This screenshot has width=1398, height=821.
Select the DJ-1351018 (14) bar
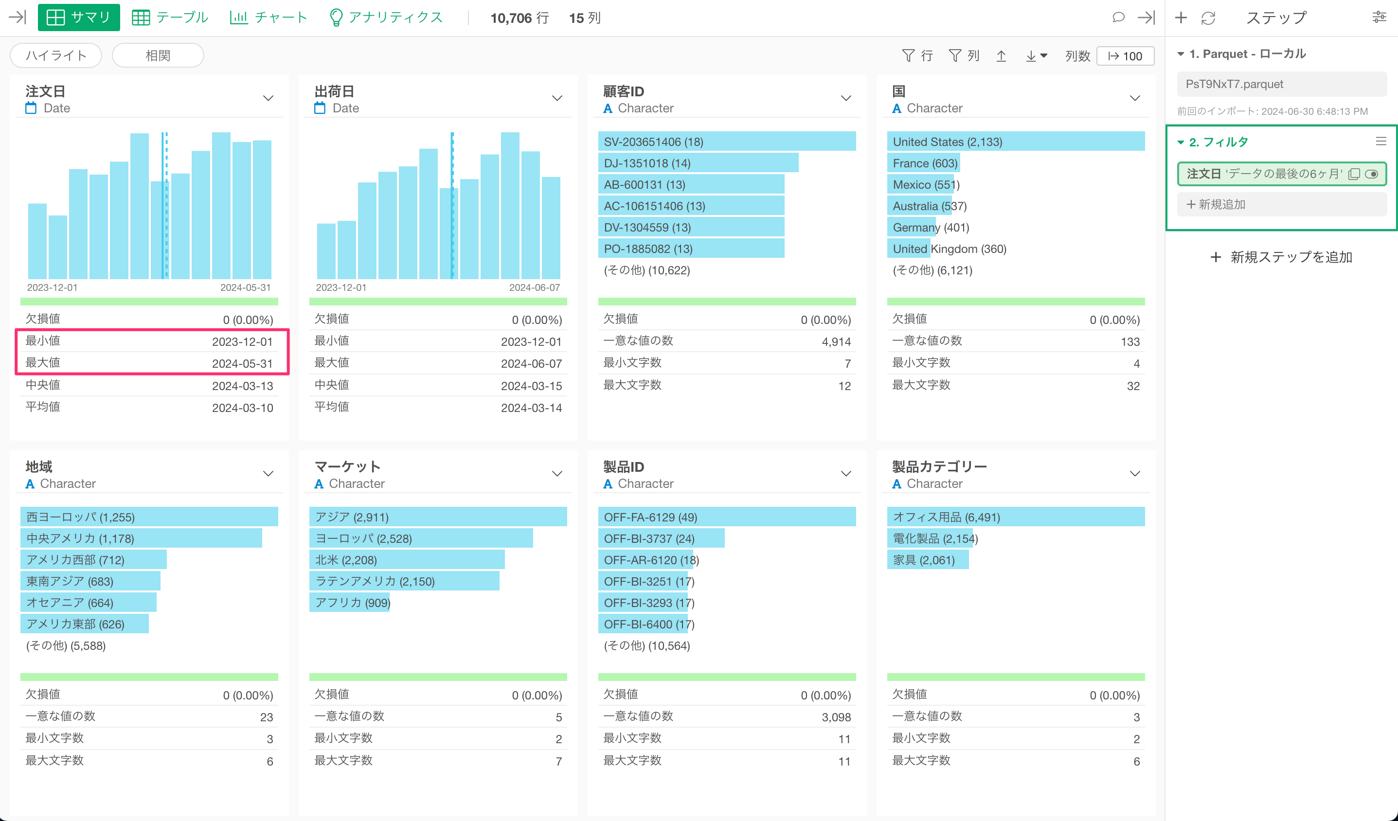click(x=699, y=163)
